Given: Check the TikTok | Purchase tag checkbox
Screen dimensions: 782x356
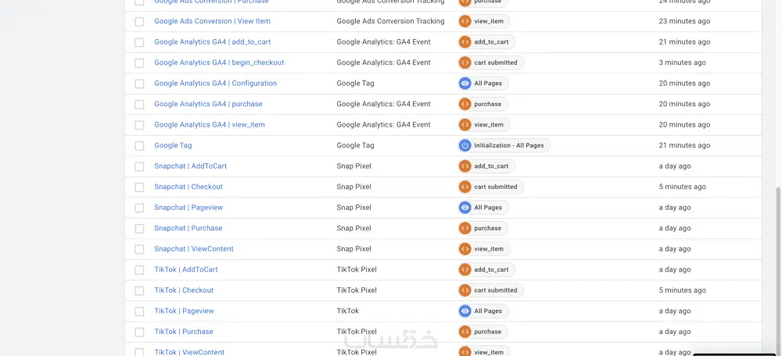Looking at the screenshot, I should pyautogui.click(x=139, y=332).
